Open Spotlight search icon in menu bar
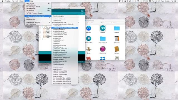Screen dimensions: 178x100 click(172, 1)
